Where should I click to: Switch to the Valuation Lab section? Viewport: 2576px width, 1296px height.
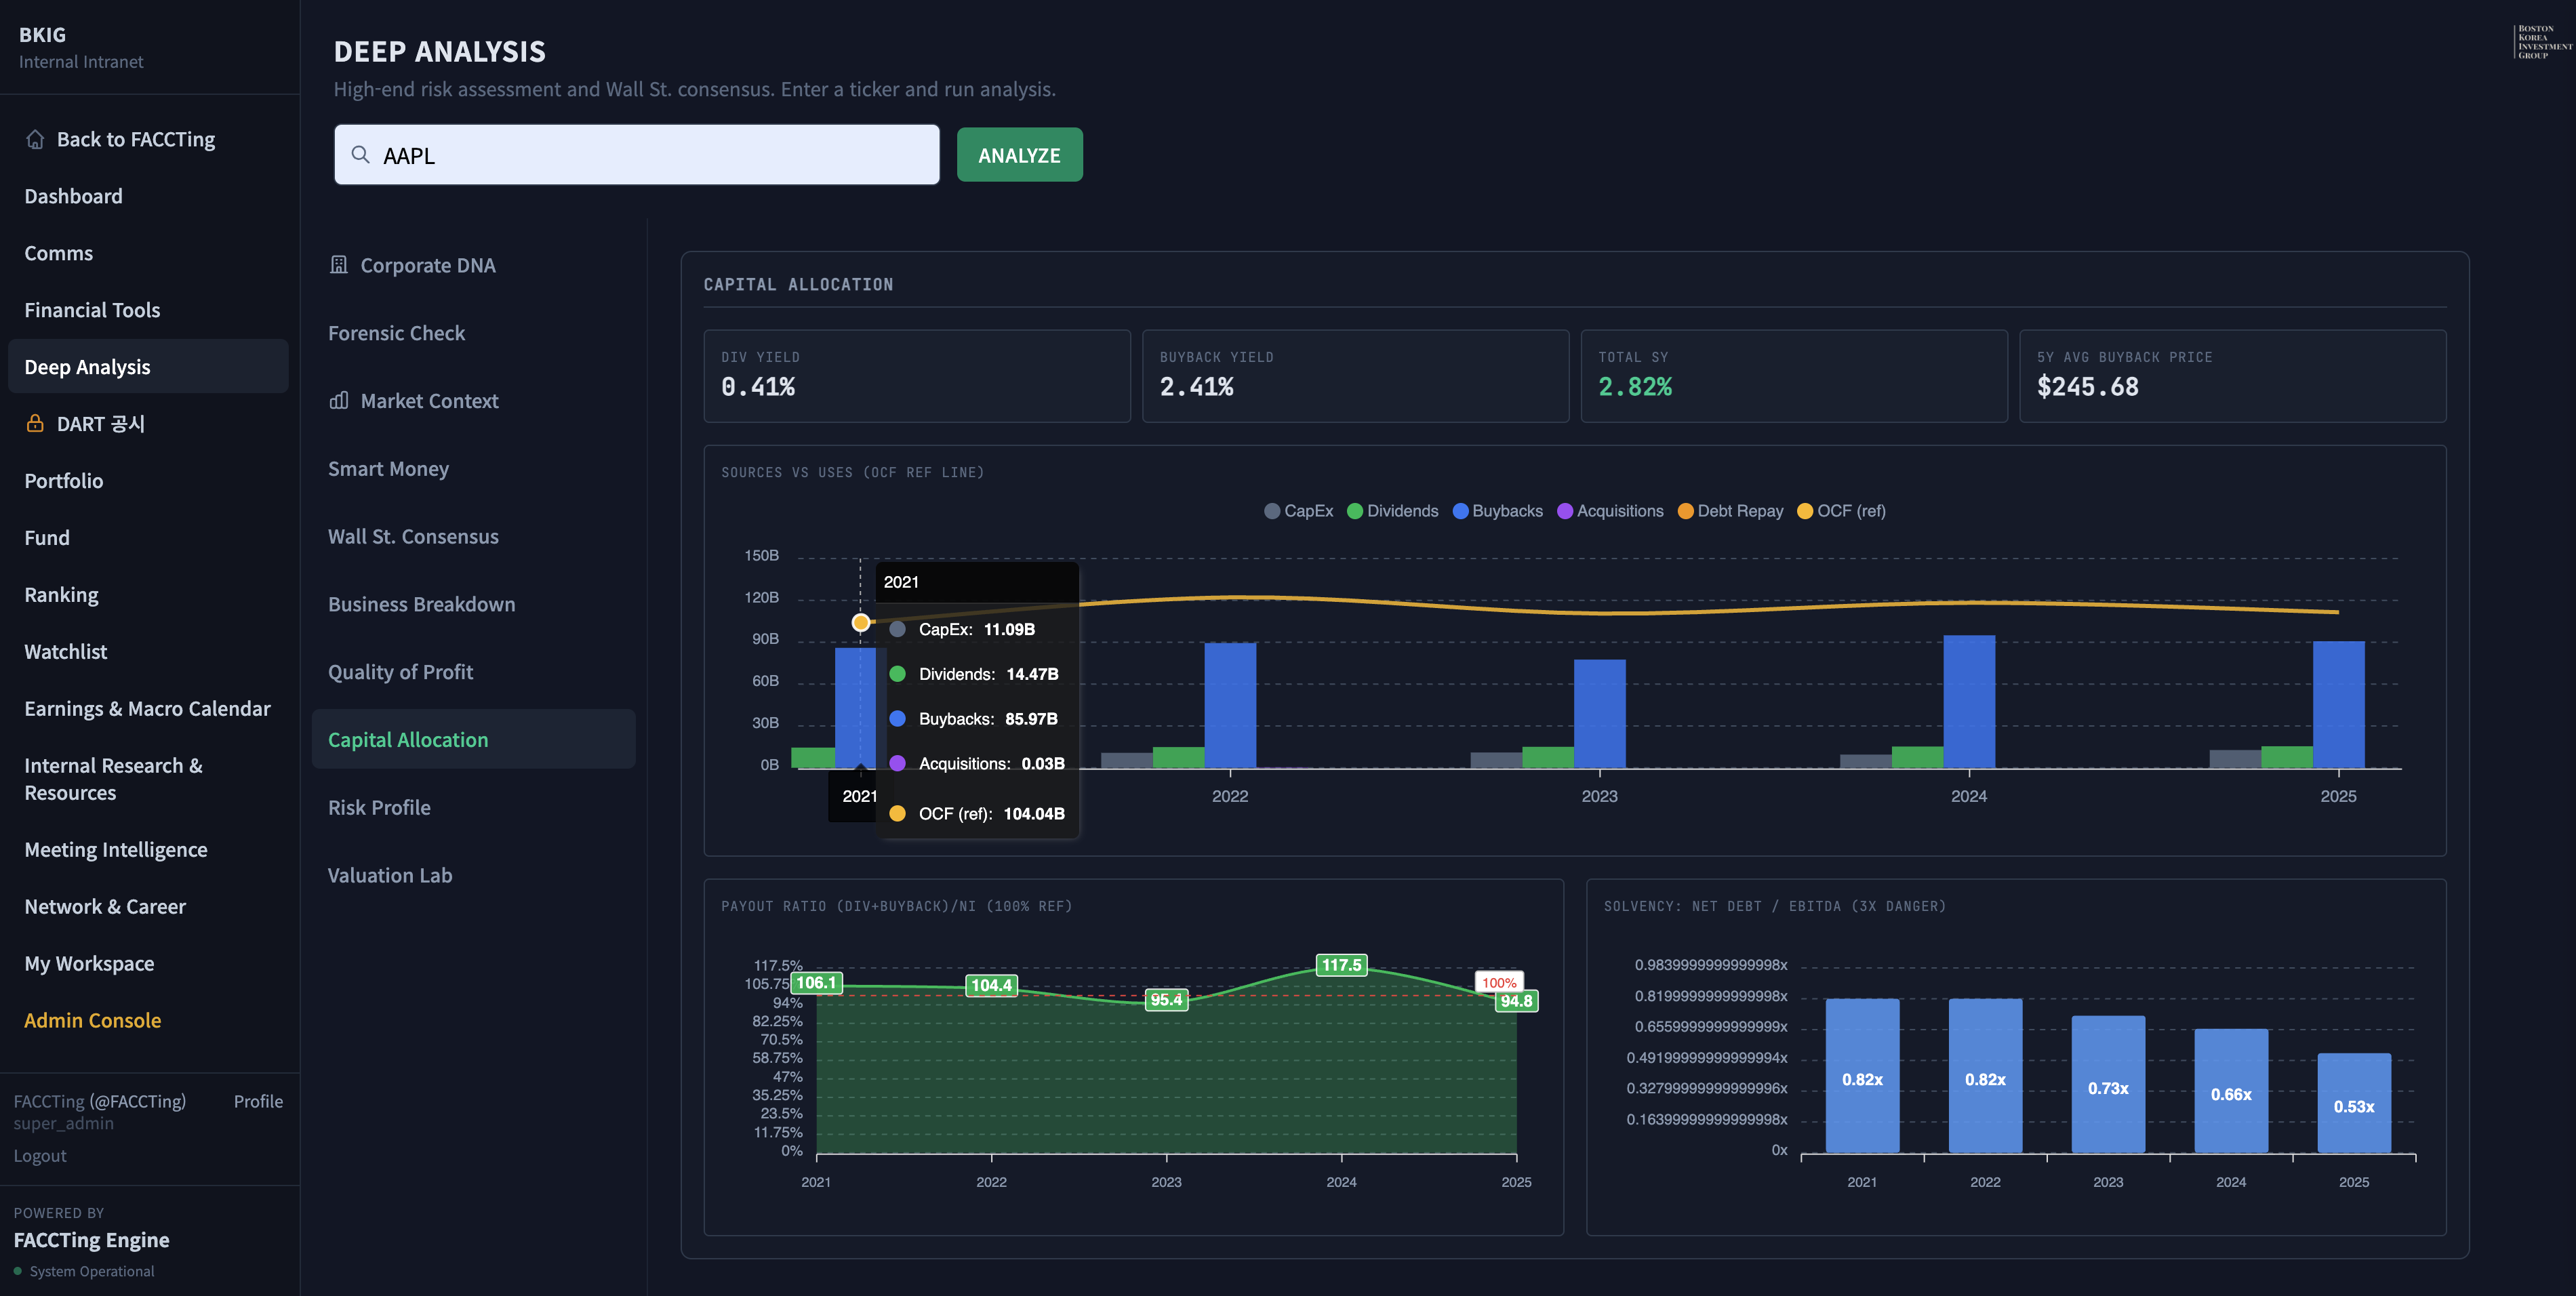[x=390, y=875]
